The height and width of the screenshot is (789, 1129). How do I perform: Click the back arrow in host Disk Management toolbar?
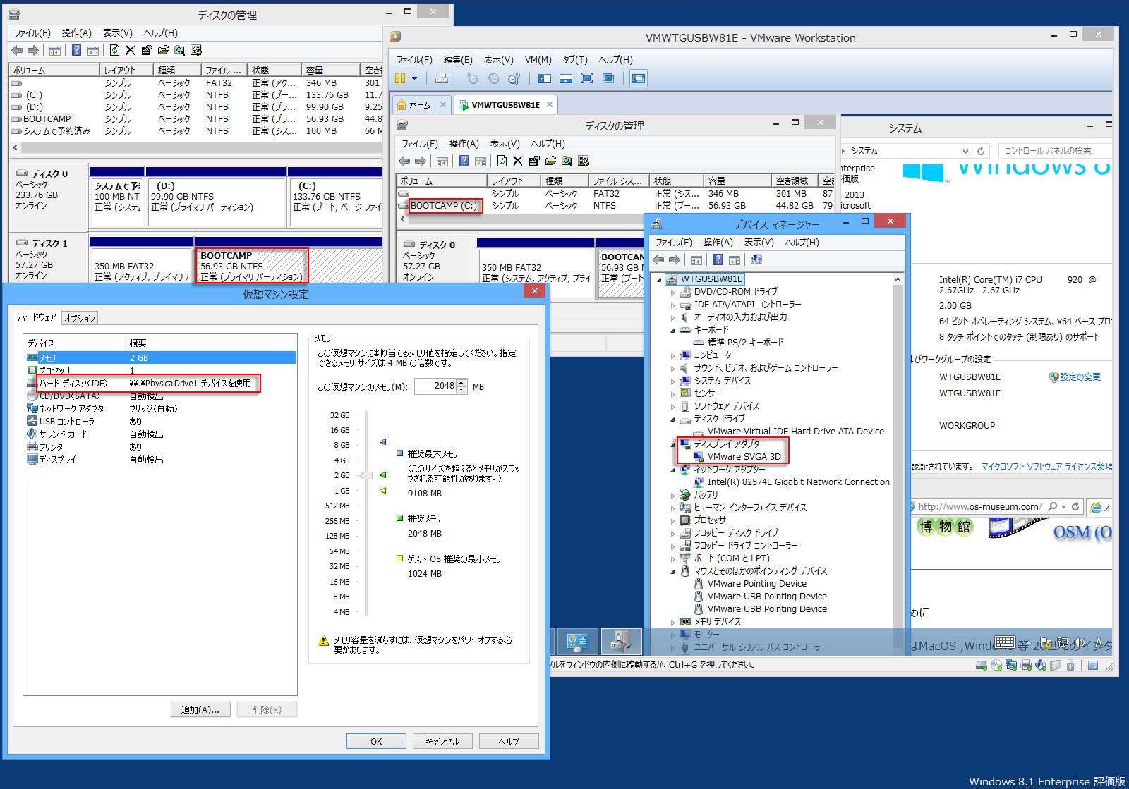[17, 50]
